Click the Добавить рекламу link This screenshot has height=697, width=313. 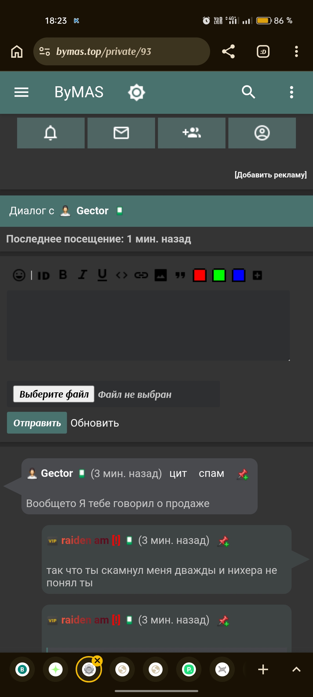270,175
